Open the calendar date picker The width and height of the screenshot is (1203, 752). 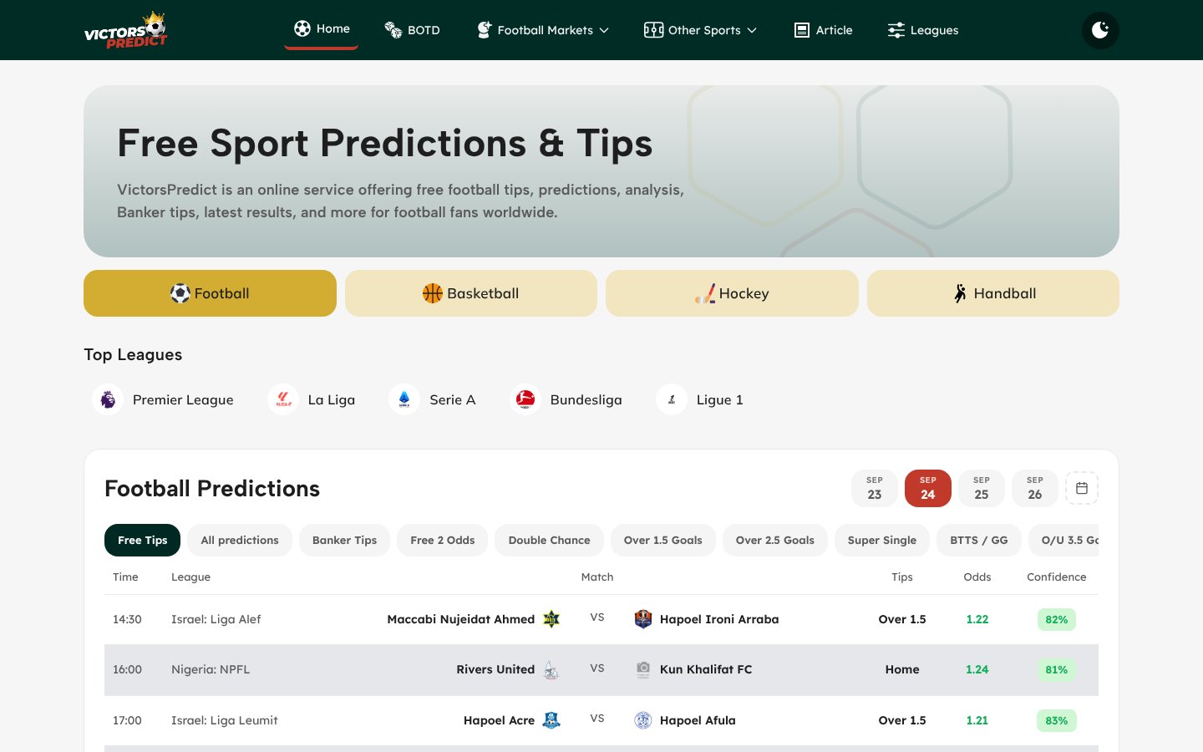(1082, 488)
